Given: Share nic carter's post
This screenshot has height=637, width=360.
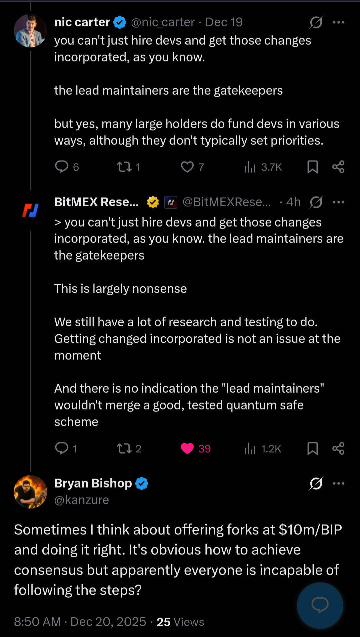Looking at the screenshot, I should coord(338,167).
